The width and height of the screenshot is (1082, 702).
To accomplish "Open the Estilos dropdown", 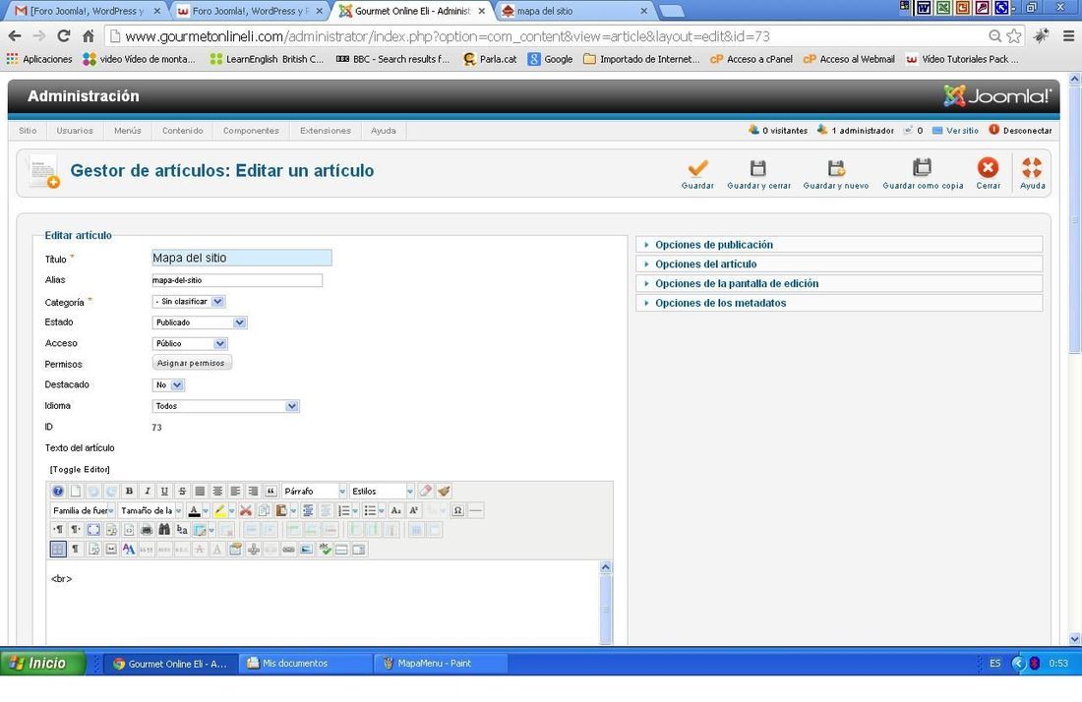I will [382, 491].
